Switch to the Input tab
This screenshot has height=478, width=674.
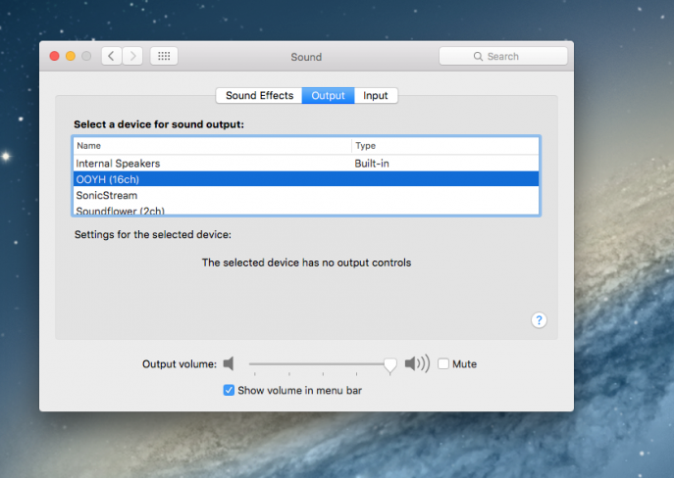[376, 95]
